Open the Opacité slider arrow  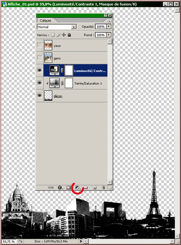(x=109, y=26)
